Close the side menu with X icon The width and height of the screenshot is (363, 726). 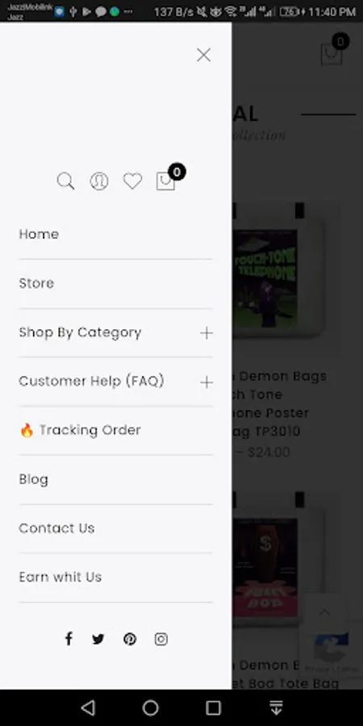pos(204,55)
